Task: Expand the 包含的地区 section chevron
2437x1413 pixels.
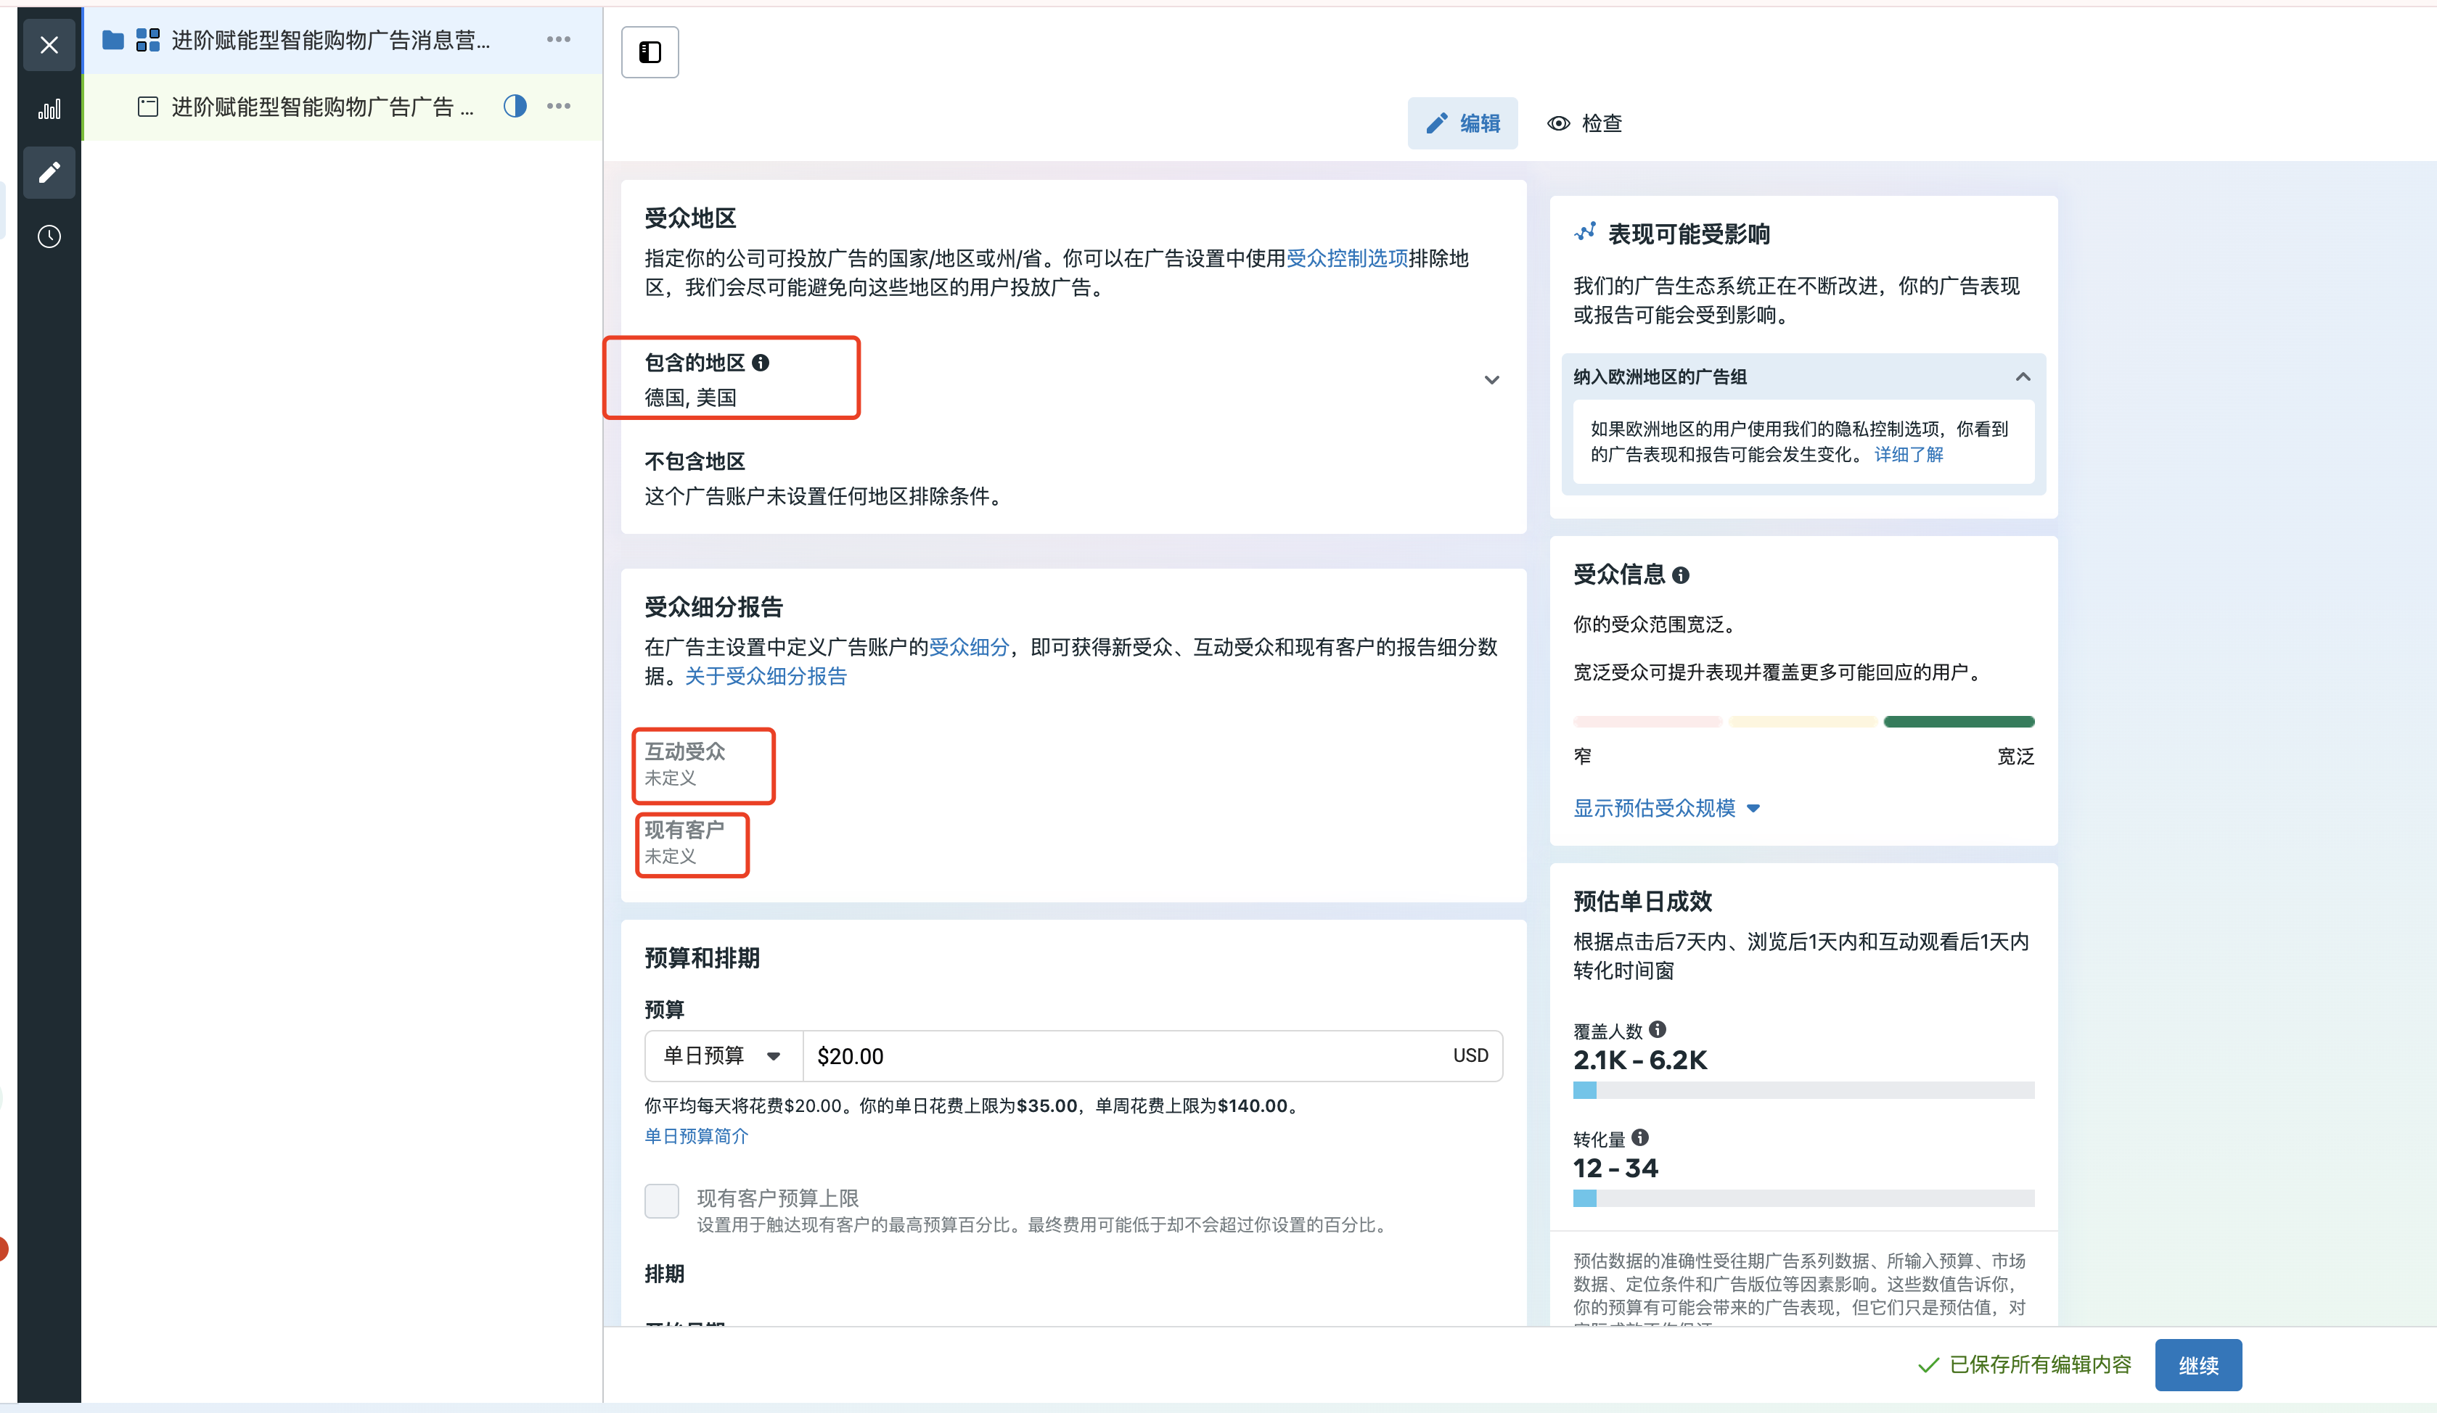Action: (x=1491, y=379)
